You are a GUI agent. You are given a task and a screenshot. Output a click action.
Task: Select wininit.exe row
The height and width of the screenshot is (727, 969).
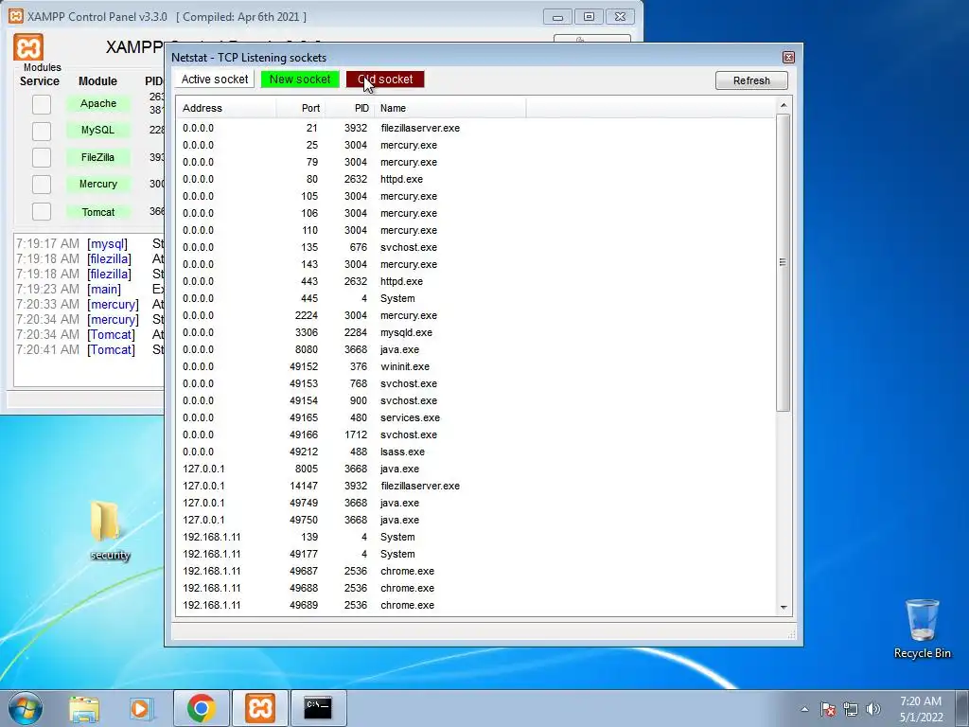coord(476,366)
